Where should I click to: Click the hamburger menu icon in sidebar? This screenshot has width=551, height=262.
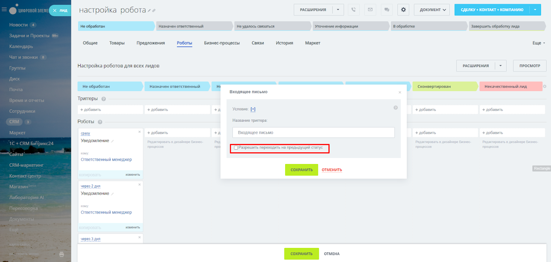(x=4, y=10)
